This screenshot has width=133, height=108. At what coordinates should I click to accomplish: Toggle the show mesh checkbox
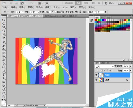(56, 12)
